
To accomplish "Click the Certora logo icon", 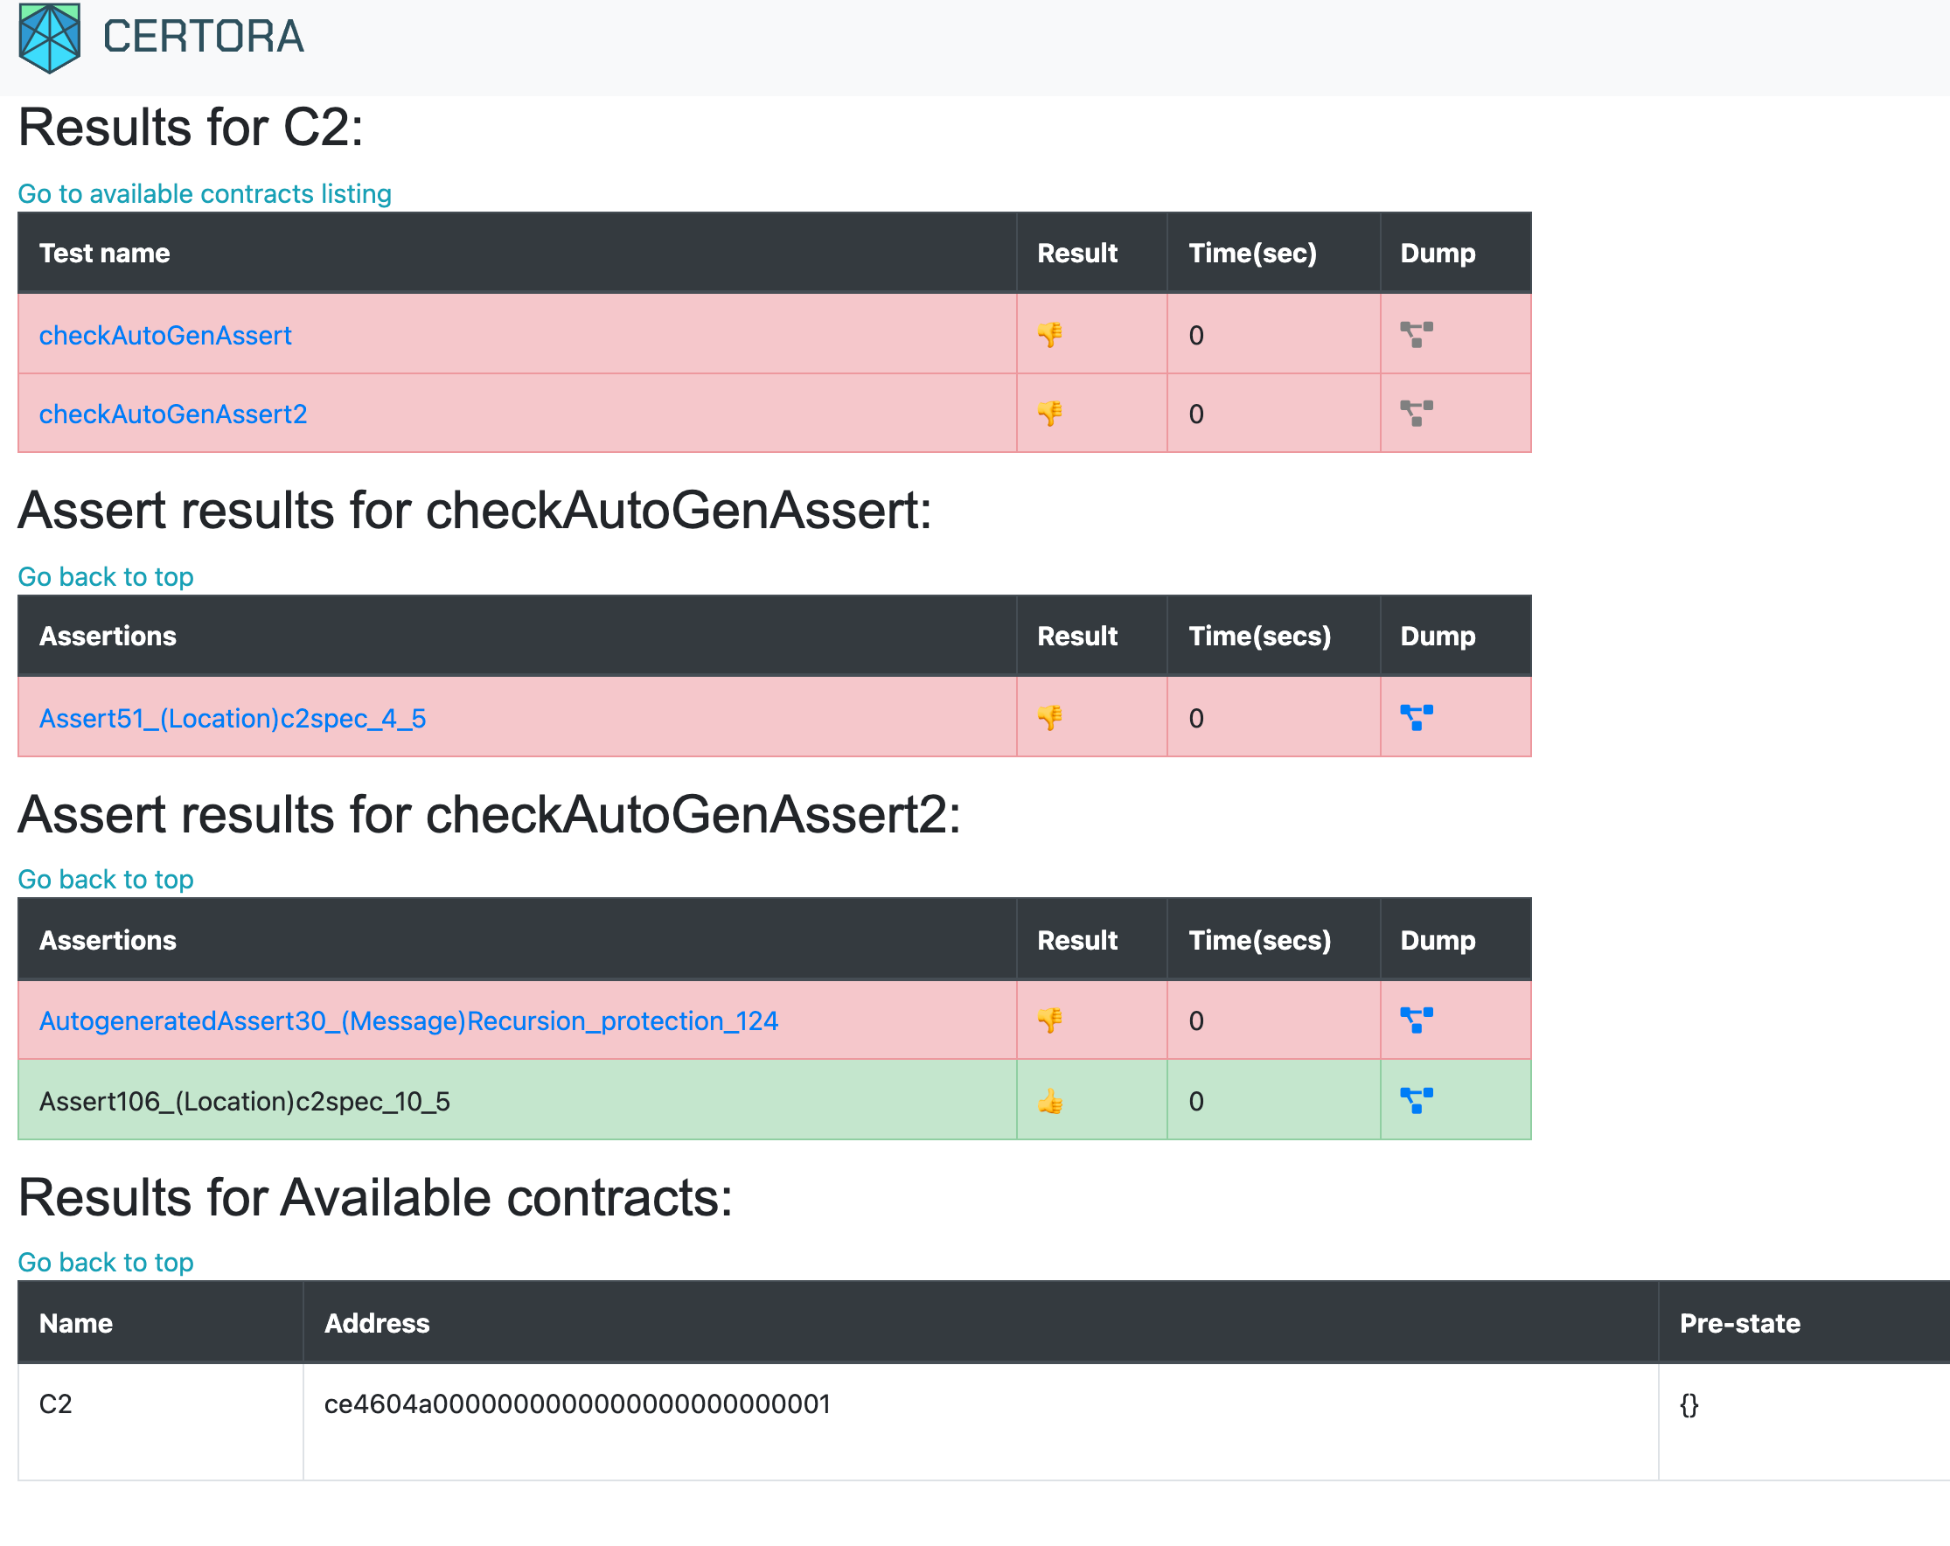I will [50, 38].
